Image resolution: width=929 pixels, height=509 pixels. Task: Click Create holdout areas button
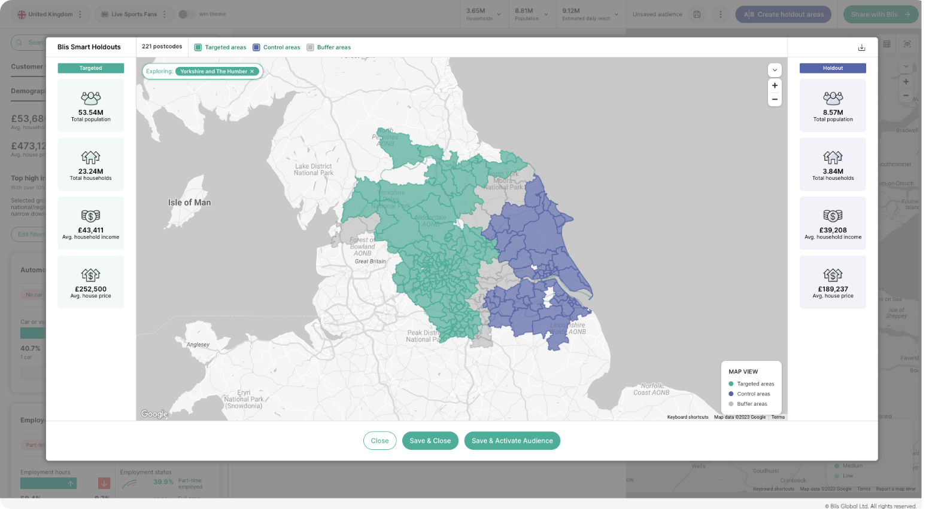tap(783, 14)
